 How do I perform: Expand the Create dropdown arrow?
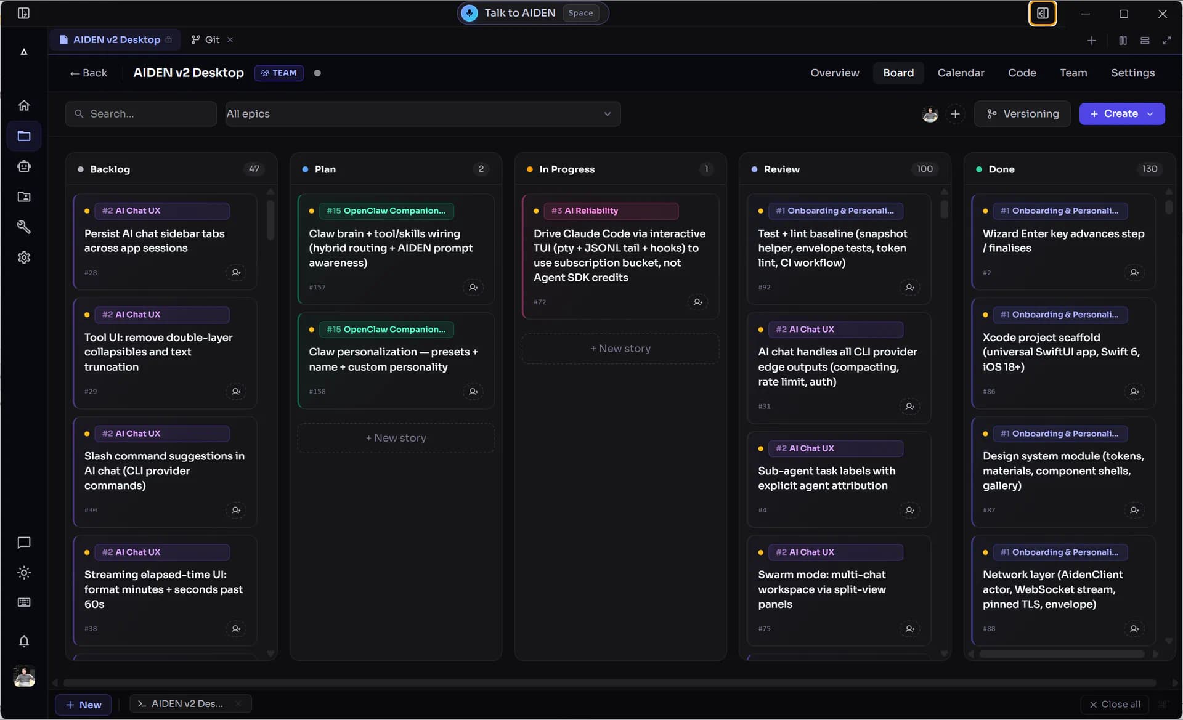(x=1150, y=114)
